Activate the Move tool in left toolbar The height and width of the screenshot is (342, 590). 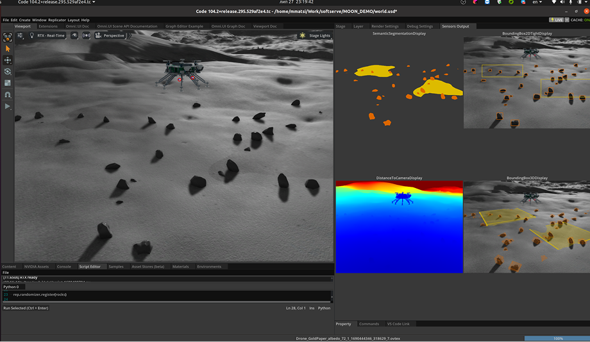click(x=8, y=60)
